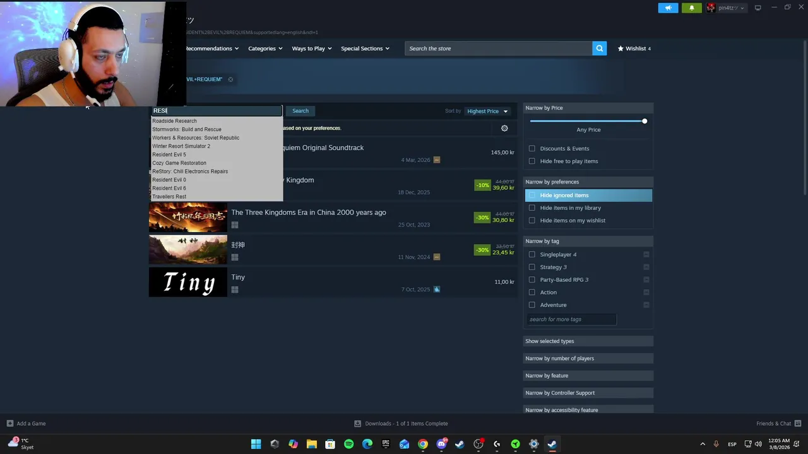The width and height of the screenshot is (808, 454).
Task: Expand Narrow by feature section
Action: pyautogui.click(x=588, y=376)
